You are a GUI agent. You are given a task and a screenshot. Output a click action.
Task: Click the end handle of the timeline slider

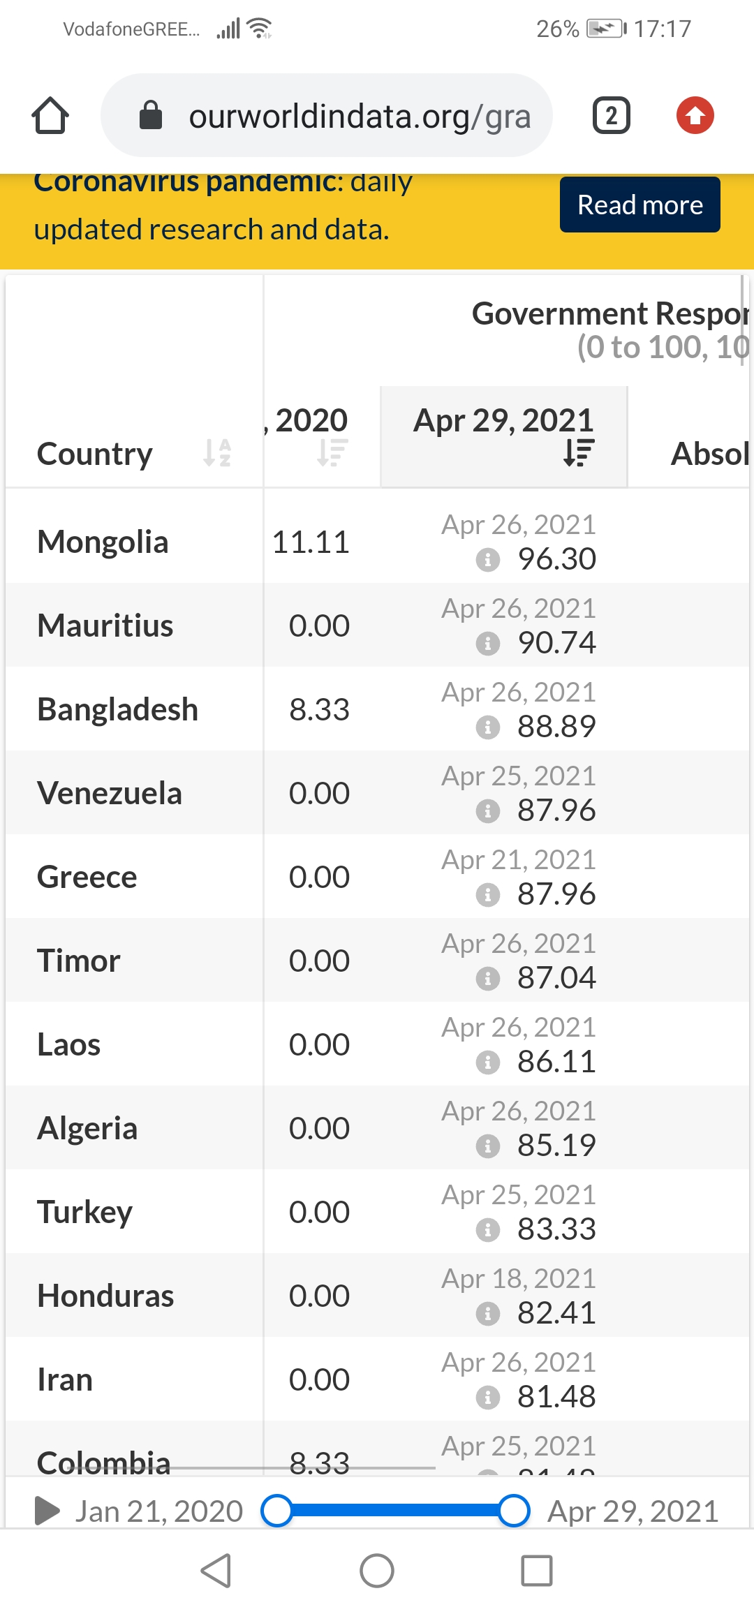click(x=514, y=1511)
